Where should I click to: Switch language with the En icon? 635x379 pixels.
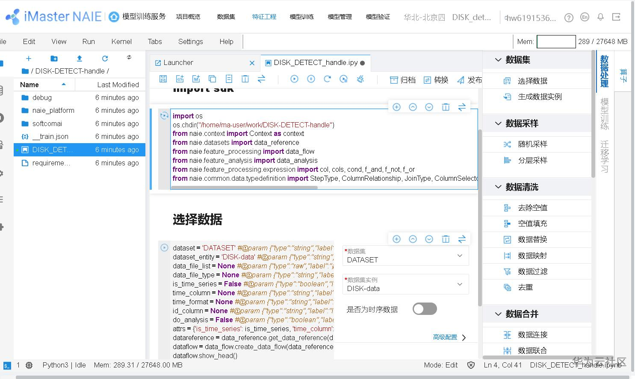click(x=585, y=17)
